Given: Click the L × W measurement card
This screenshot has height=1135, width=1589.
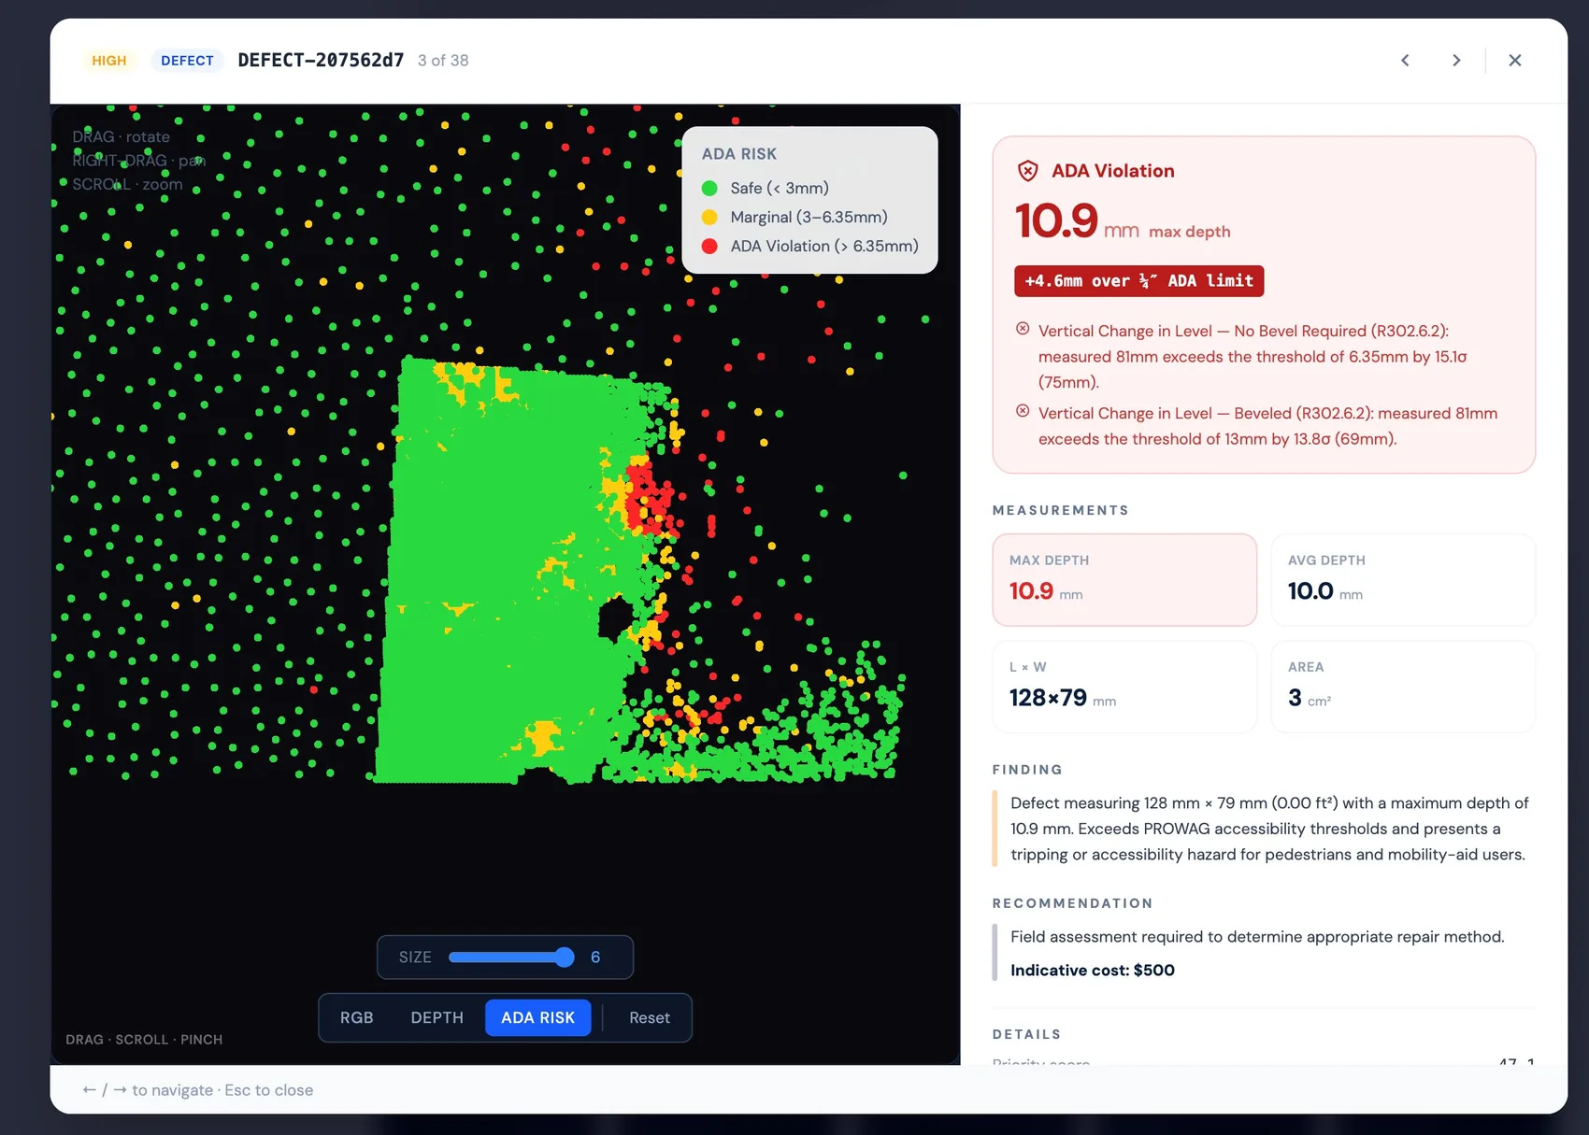Looking at the screenshot, I should pos(1124,687).
